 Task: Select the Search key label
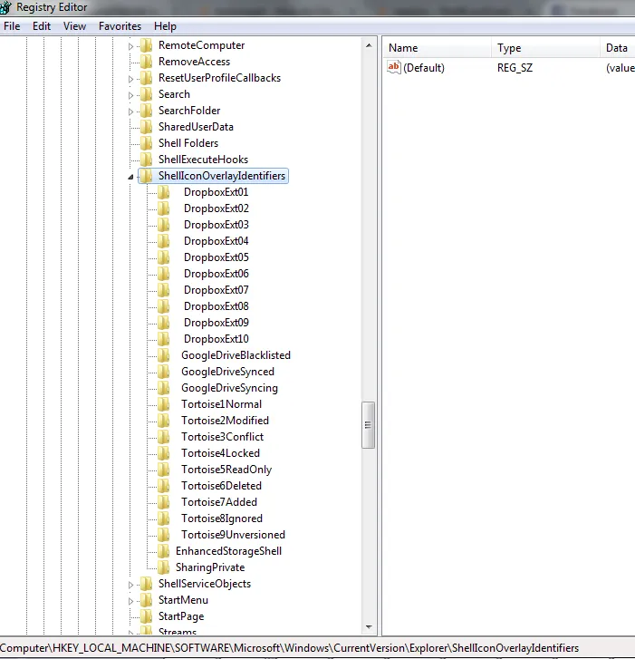pyautogui.click(x=174, y=94)
